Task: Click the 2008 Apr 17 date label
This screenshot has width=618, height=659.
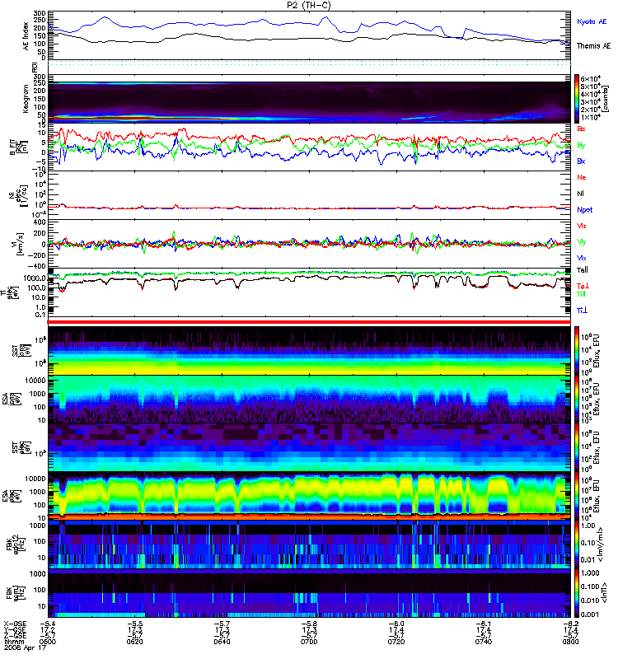Action: tap(25, 647)
